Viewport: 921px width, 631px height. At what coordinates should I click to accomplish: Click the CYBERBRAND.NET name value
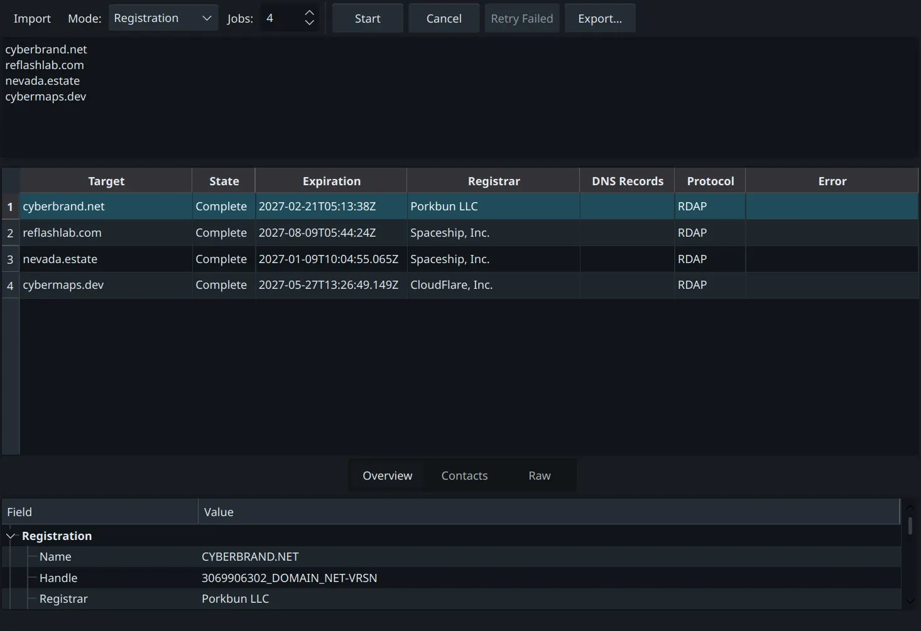point(250,556)
